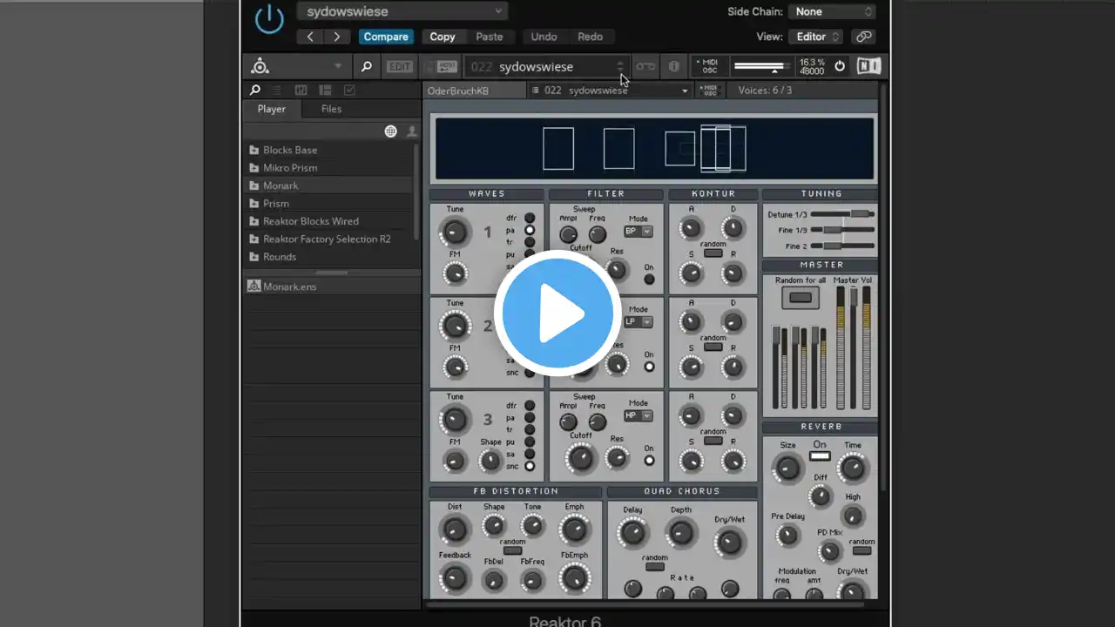Click the EDIT button in Reaktor toolbar
The height and width of the screenshot is (627, 1115).
[400, 66]
